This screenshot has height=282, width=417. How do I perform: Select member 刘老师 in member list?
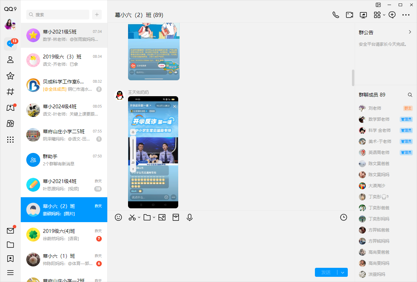click(386, 108)
